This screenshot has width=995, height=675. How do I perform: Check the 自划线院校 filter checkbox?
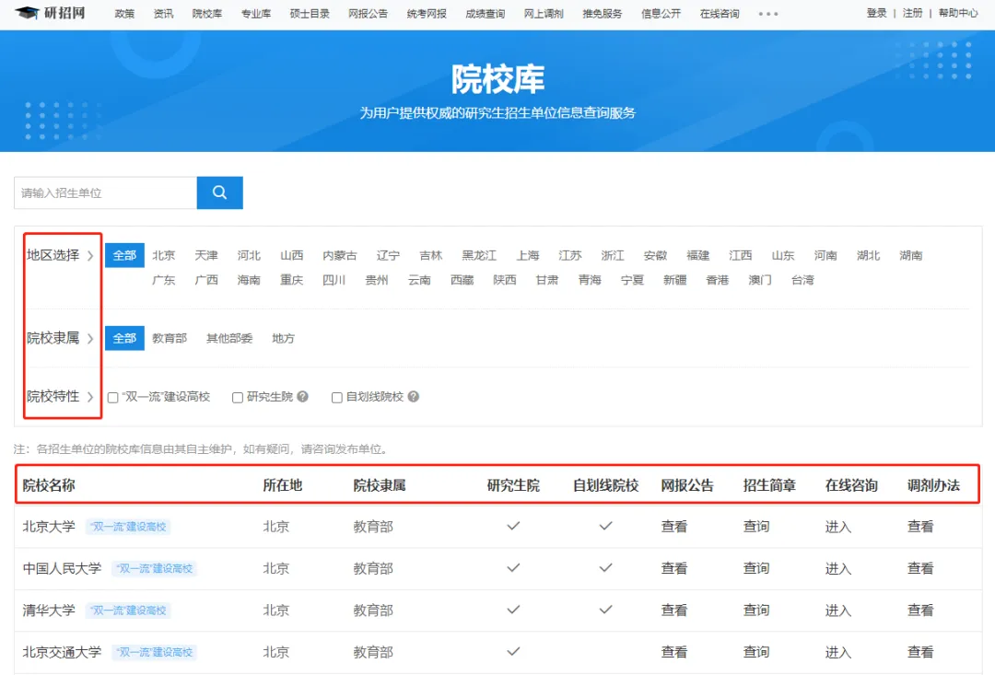pyautogui.click(x=337, y=397)
